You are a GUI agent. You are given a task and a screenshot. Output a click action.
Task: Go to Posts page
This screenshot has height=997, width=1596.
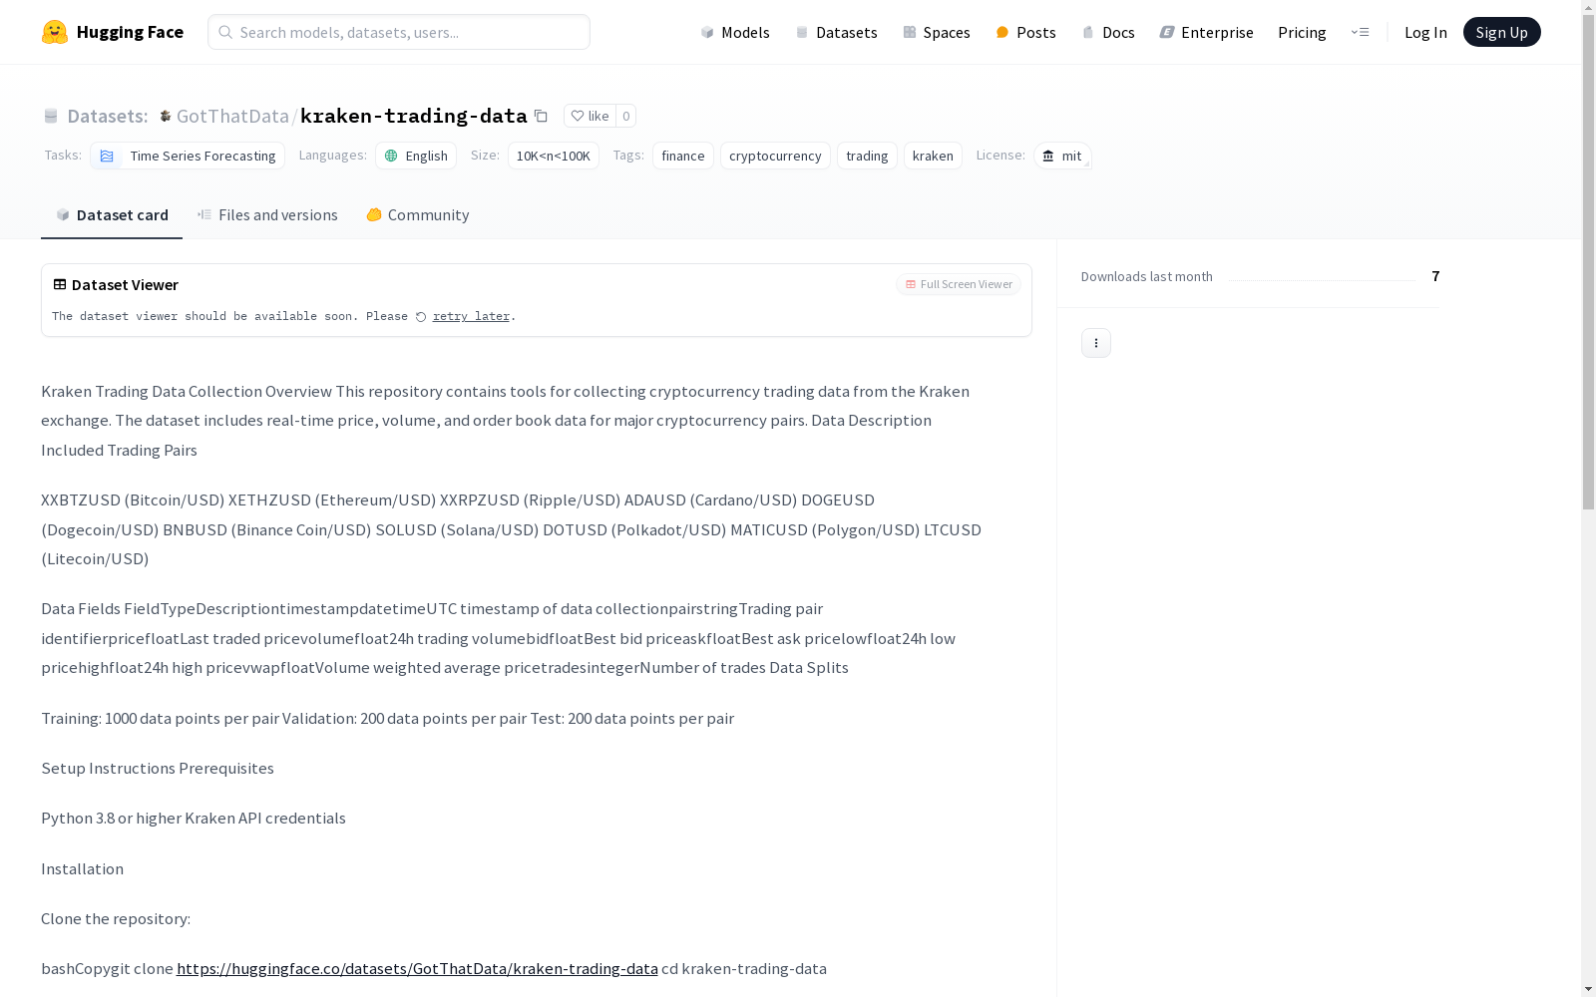pos(1025,32)
